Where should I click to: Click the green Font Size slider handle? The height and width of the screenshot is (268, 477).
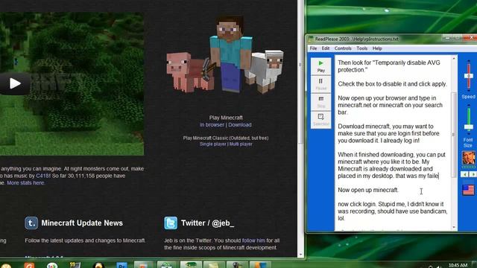469,127
